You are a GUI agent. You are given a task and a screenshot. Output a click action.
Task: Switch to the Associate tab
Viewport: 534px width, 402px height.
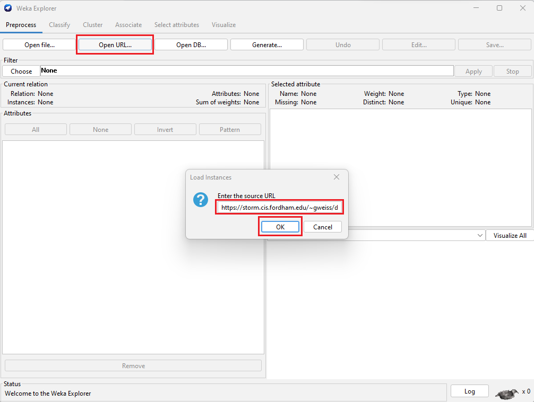click(x=128, y=25)
